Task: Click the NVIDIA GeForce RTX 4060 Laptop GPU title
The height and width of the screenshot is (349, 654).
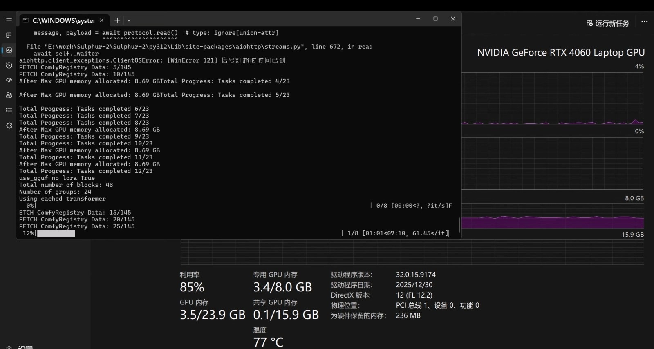Action: 561,53
